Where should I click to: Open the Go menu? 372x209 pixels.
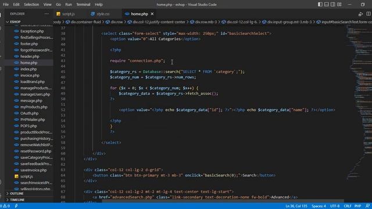(x=58, y=4)
